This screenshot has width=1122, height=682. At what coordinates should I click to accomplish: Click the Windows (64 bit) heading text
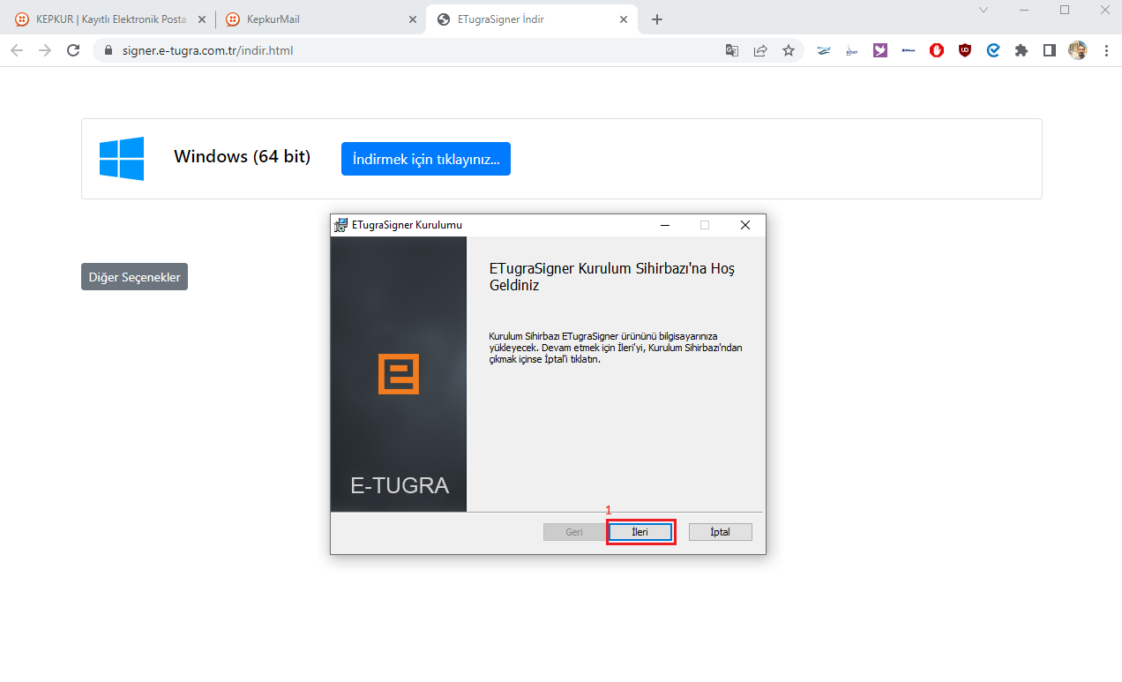[x=243, y=157]
